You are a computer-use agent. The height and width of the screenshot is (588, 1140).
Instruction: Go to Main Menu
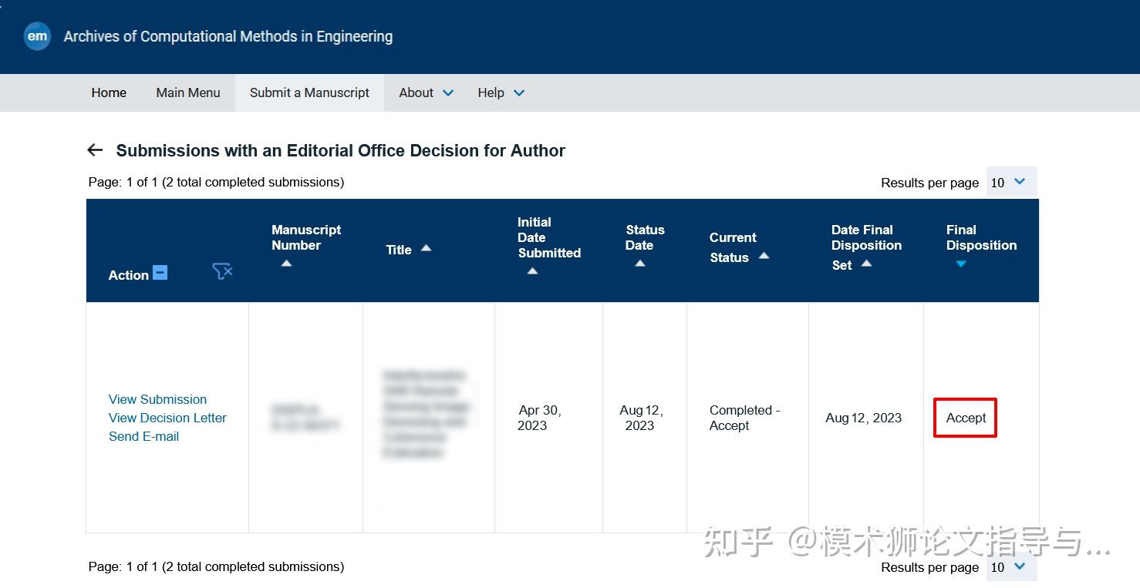[187, 92]
